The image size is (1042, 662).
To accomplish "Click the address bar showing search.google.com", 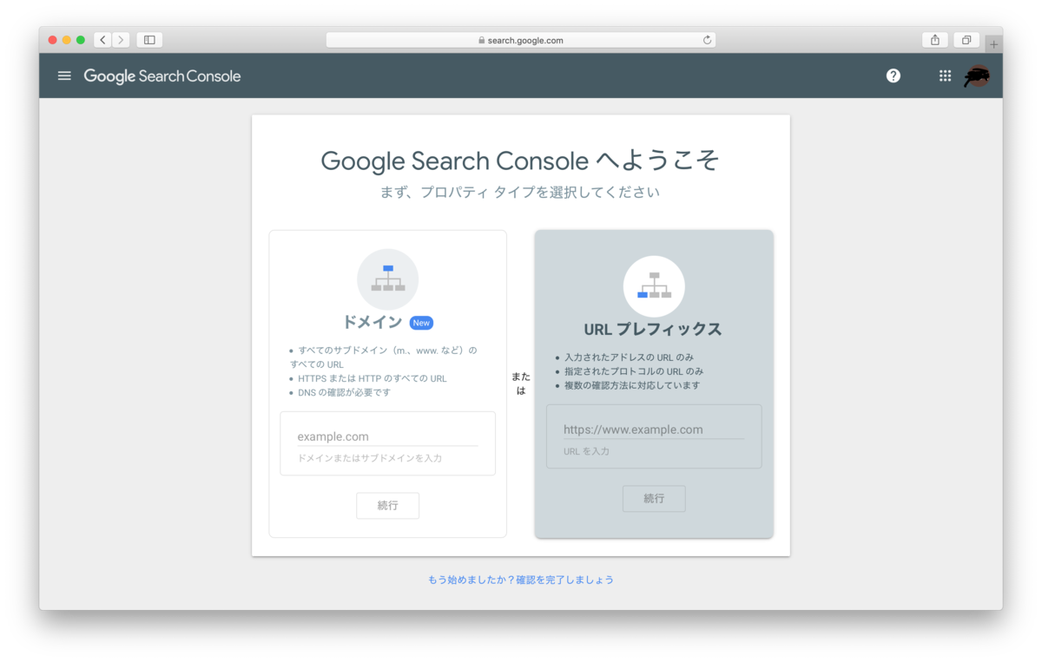I will click(521, 40).
